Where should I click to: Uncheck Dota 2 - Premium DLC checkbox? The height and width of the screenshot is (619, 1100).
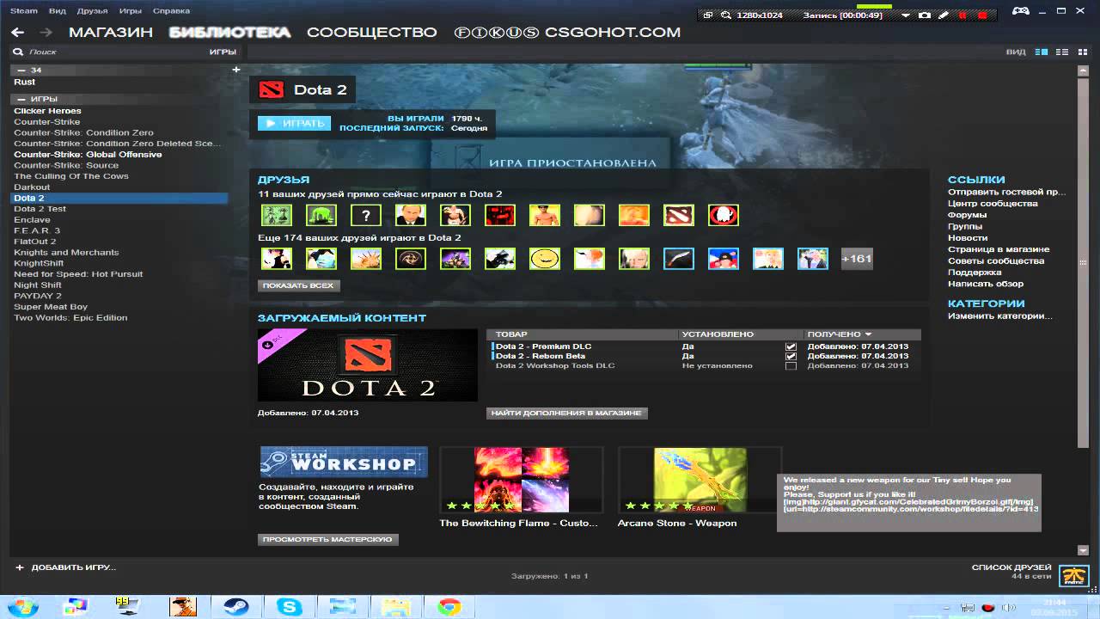click(x=791, y=346)
